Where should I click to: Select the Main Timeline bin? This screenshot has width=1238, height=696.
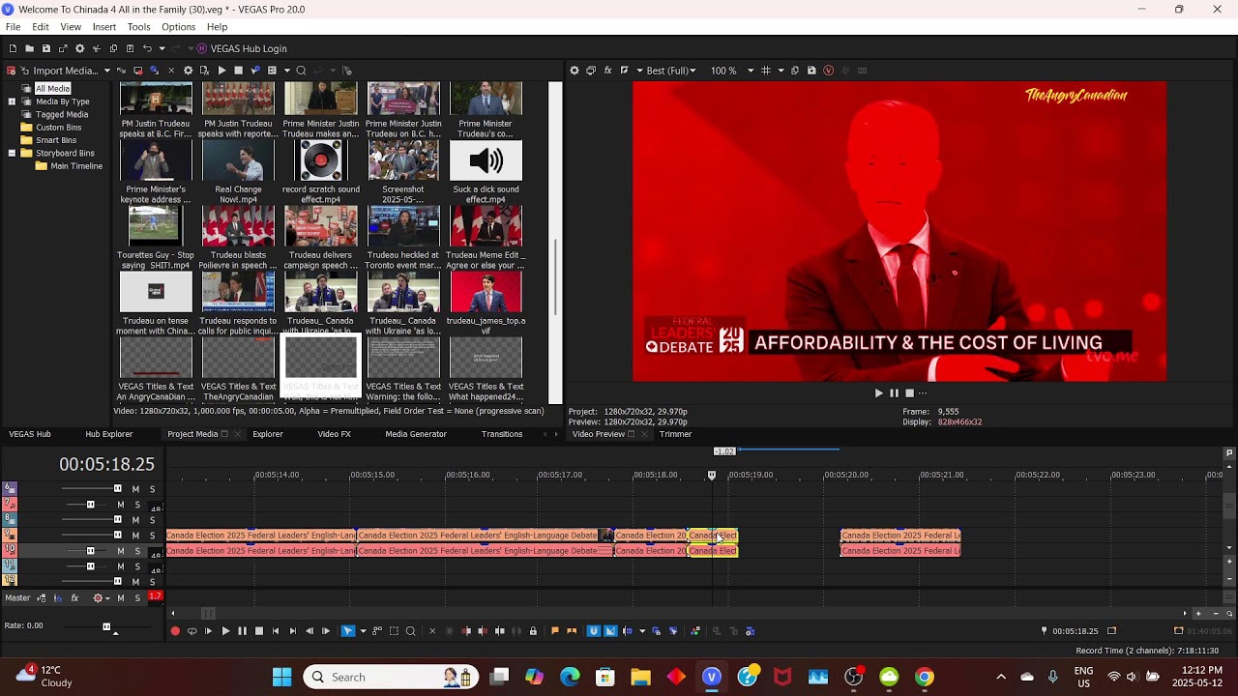tap(76, 166)
